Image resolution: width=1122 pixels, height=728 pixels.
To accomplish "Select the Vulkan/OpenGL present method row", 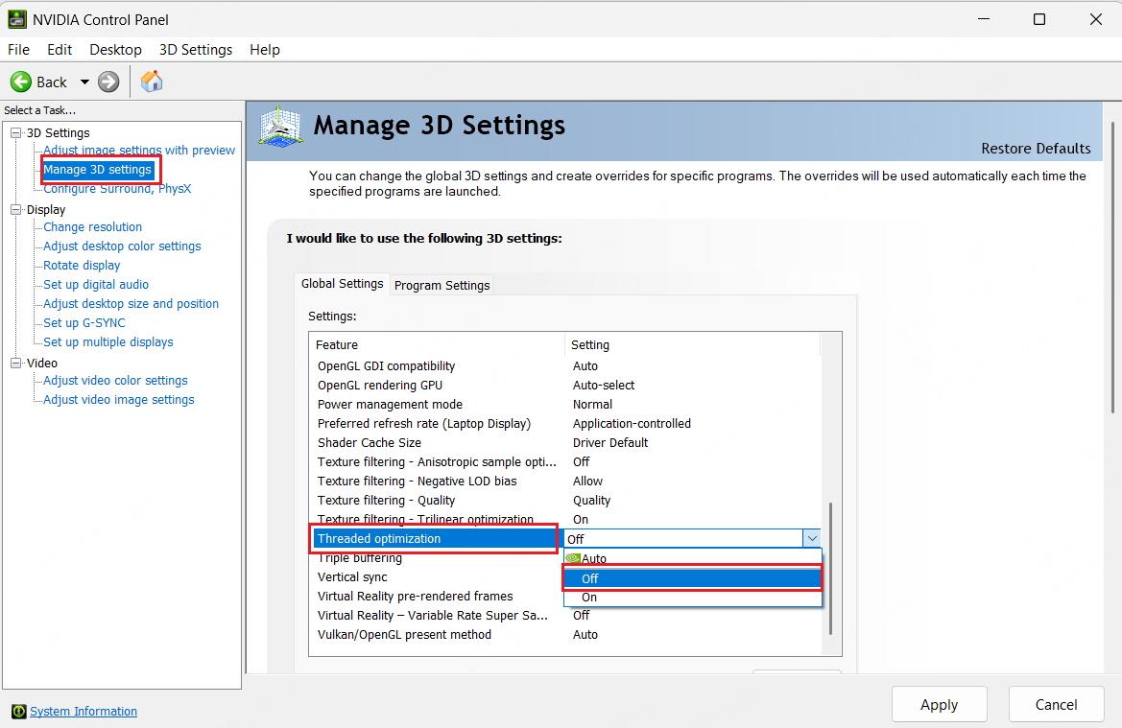I will (565, 635).
